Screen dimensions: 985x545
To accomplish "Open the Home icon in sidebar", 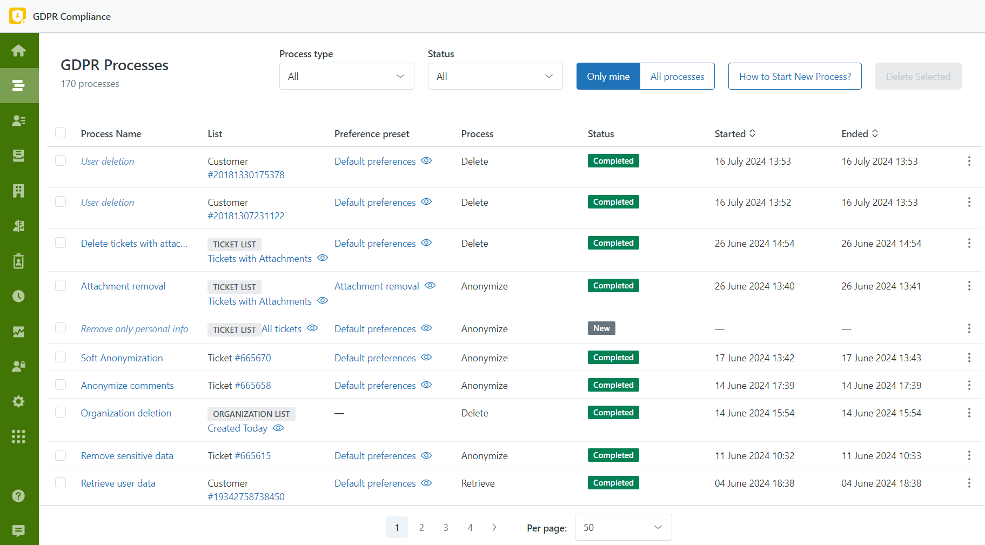I will 19,50.
